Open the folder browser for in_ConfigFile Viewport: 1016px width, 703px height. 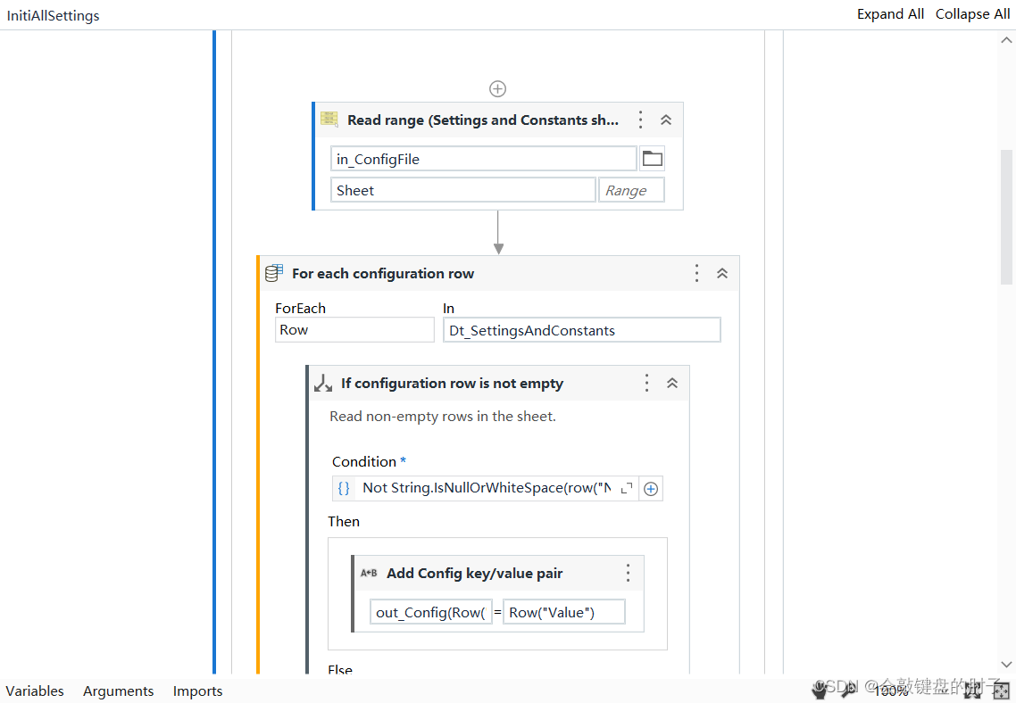[652, 158]
